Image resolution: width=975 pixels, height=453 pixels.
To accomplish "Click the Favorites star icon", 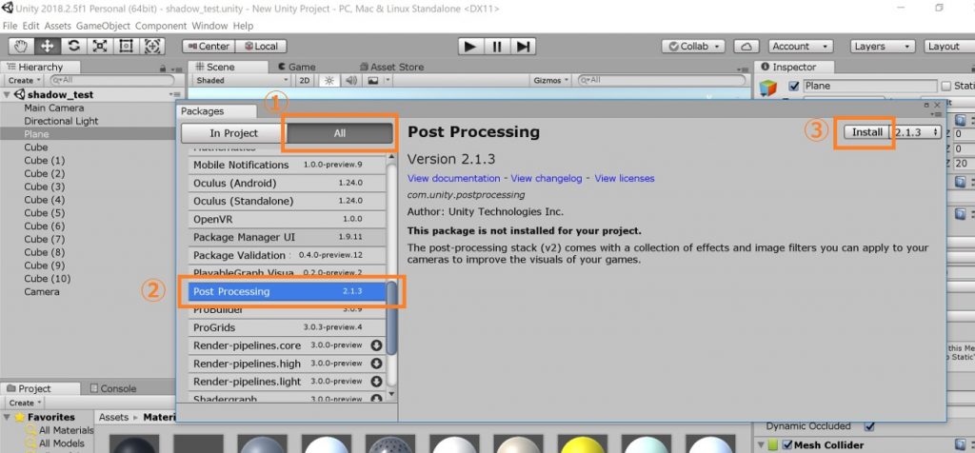I will pyautogui.click(x=20, y=417).
